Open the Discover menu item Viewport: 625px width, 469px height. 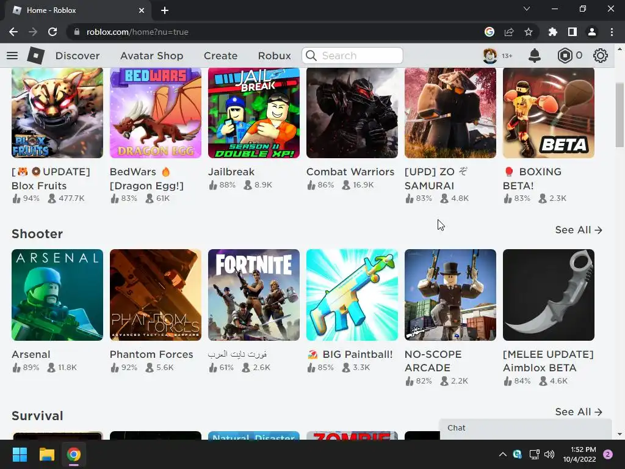[x=78, y=56]
